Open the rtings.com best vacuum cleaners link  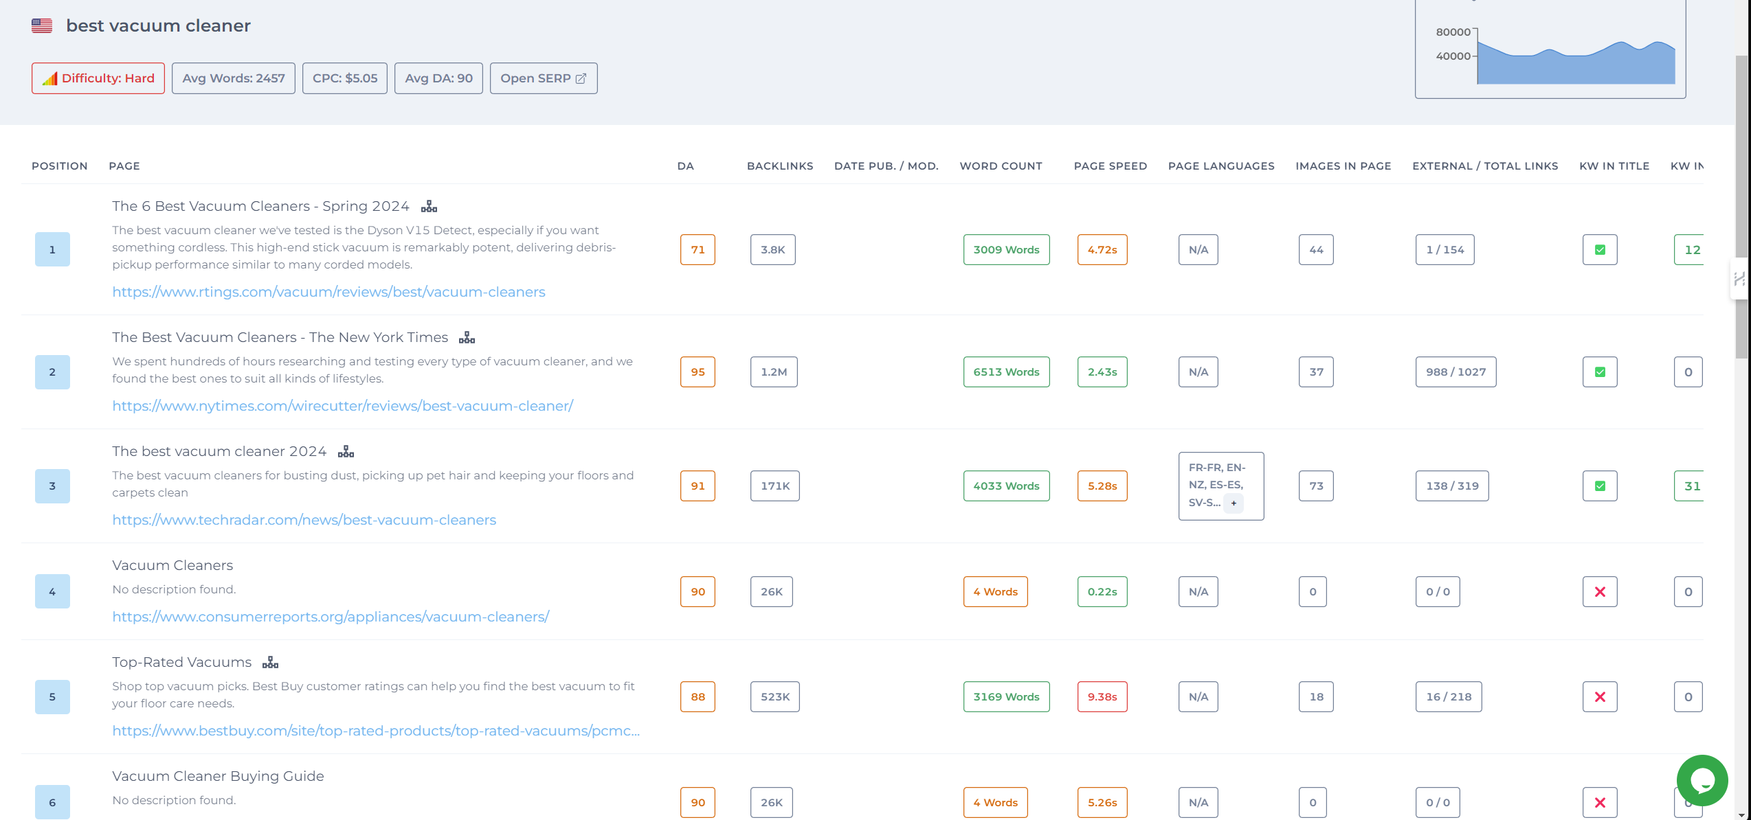(328, 292)
